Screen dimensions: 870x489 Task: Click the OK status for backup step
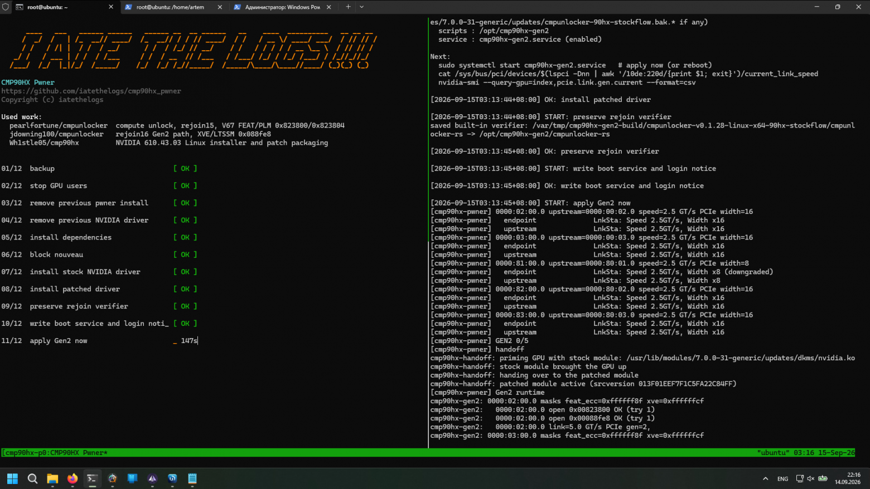pyautogui.click(x=185, y=169)
